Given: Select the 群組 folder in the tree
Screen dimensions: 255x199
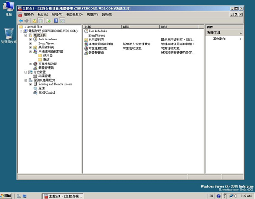Looking at the screenshot, I should point(47,60).
